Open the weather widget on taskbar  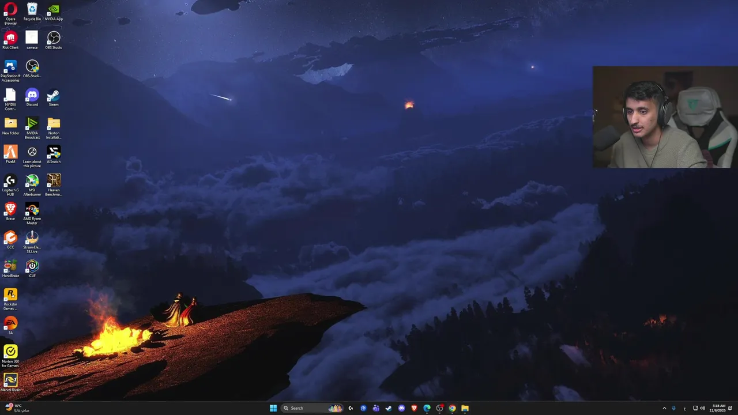tap(16, 408)
